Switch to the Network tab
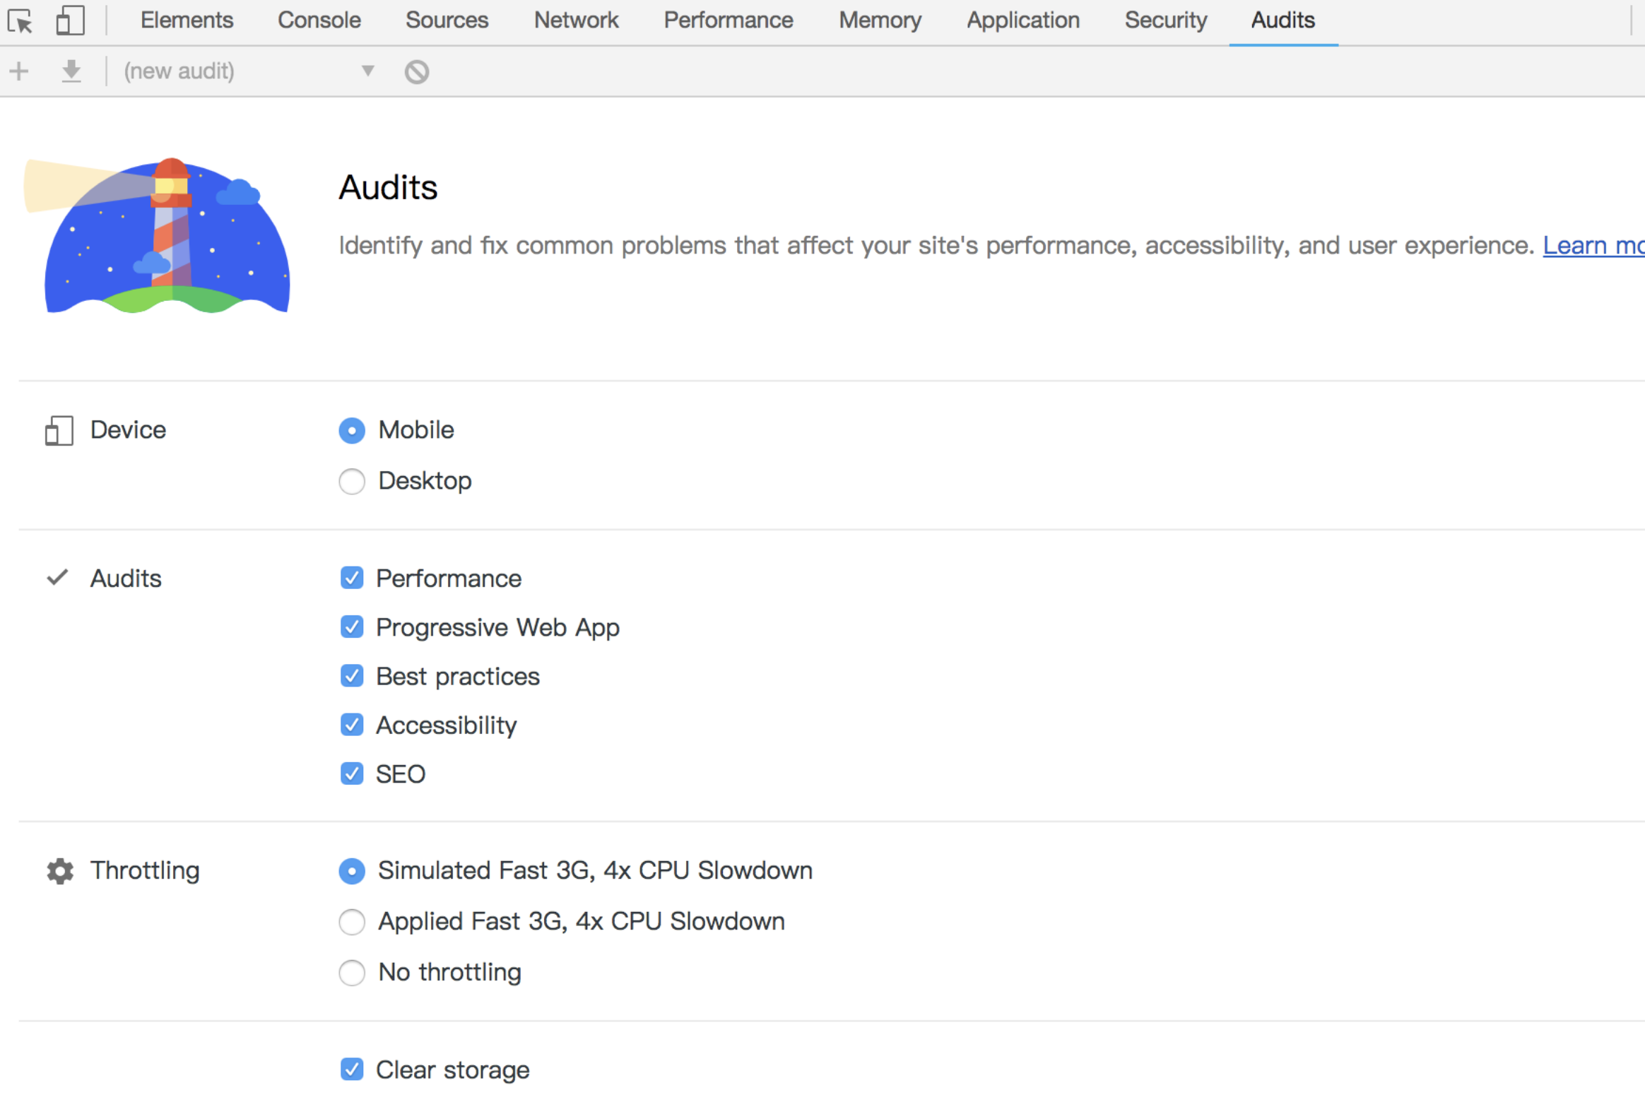This screenshot has height=1109, width=1645. (576, 20)
